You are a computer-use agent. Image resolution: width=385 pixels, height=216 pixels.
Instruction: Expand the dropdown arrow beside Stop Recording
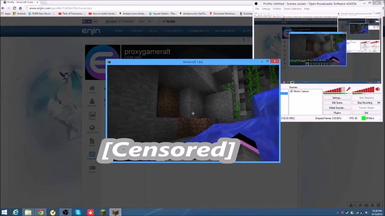[x=379, y=103]
